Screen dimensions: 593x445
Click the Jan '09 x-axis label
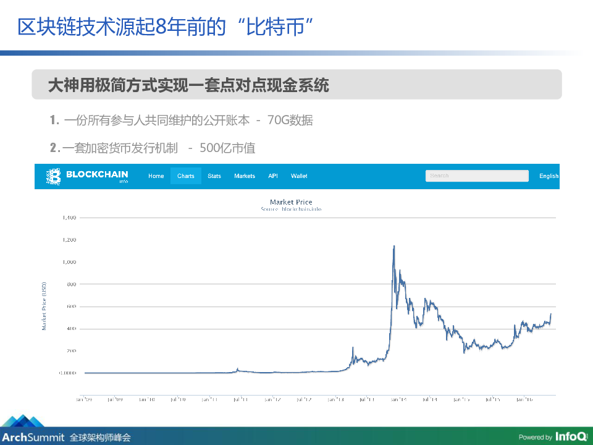[x=83, y=399]
